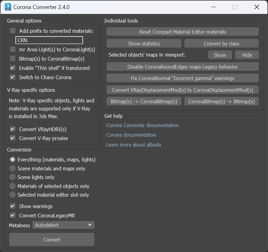Select Materials of selected objects only
The width and height of the screenshot is (268, 252).
tap(12, 186)
